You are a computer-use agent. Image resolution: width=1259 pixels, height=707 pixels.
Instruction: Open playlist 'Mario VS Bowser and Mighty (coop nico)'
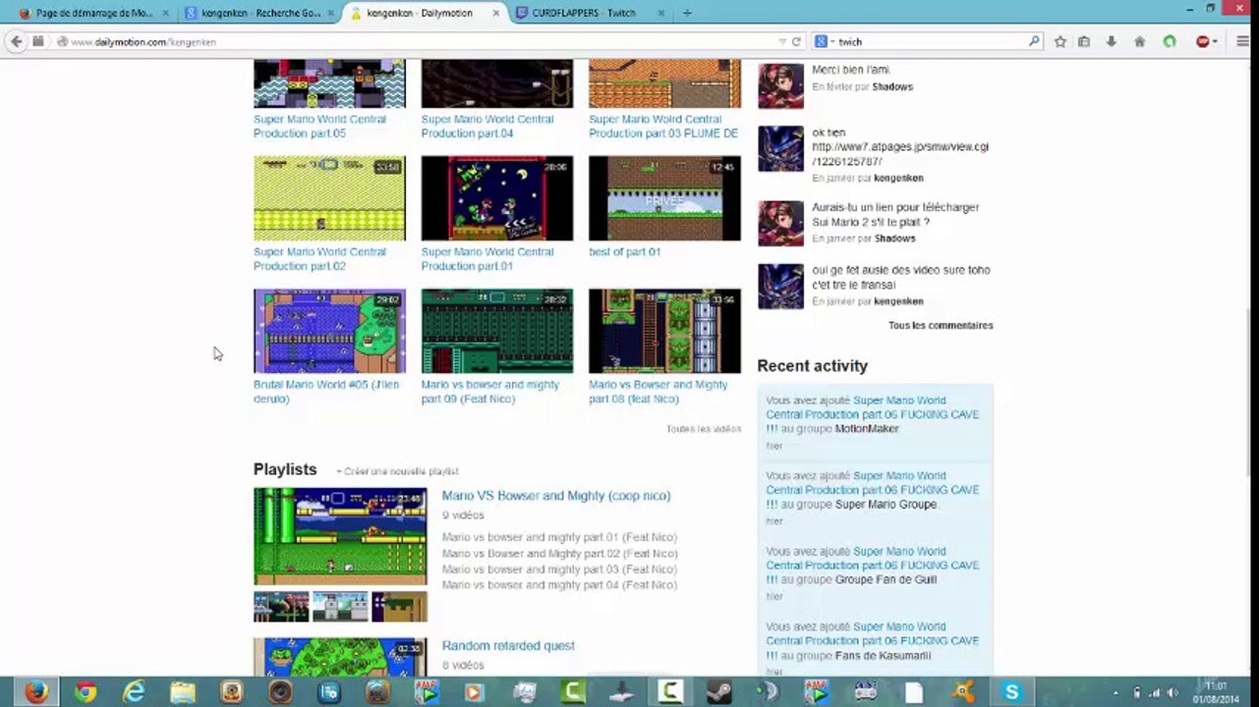click(x=556, y=496)
